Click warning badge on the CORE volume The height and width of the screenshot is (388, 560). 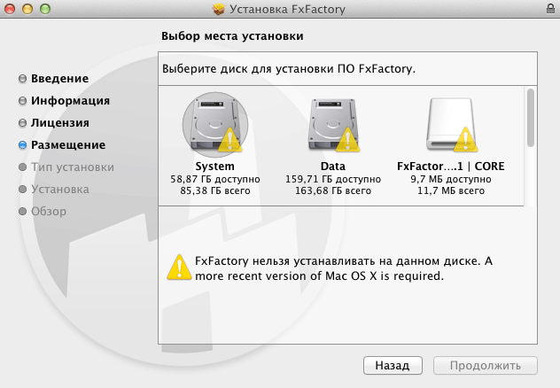pos(465,140)
